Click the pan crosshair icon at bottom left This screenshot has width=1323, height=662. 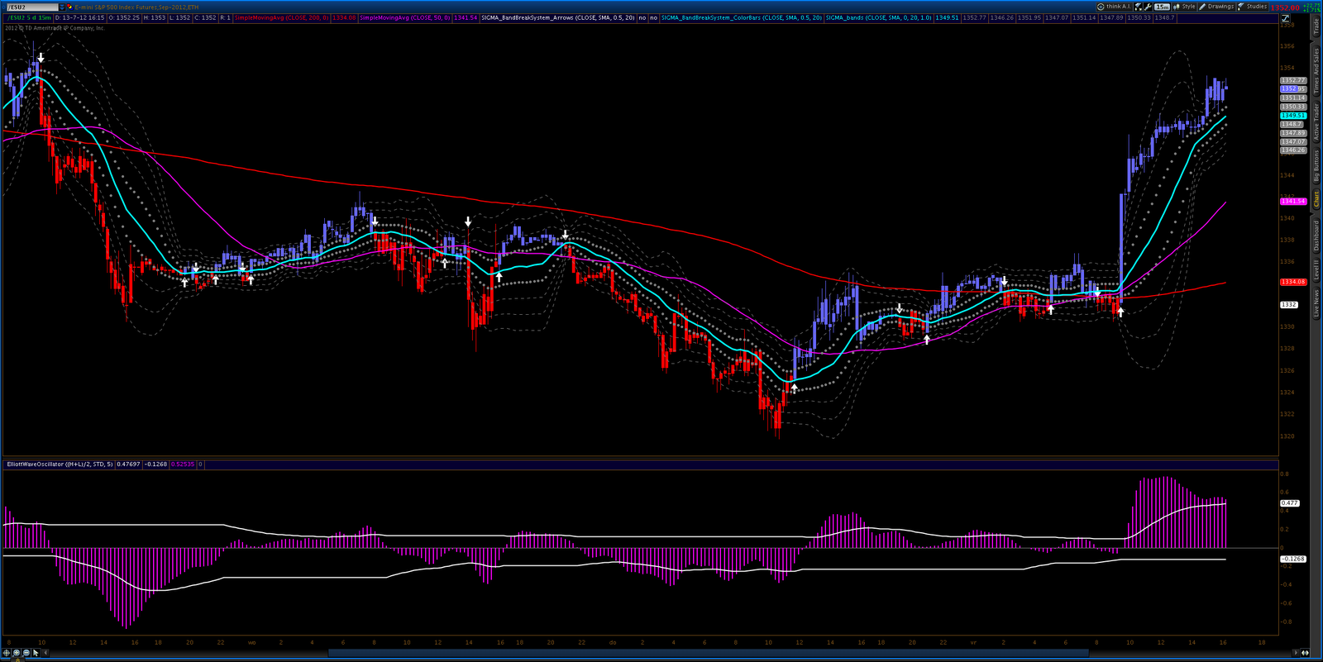(x=7, y=653)
